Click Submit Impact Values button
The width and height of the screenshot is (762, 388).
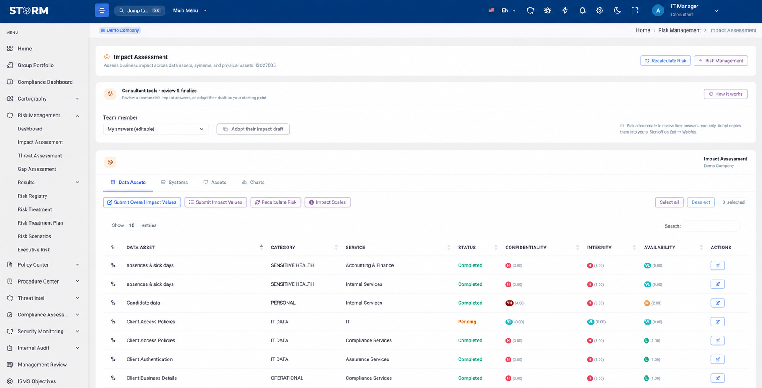pyautogui.click(x=215, y=202)
